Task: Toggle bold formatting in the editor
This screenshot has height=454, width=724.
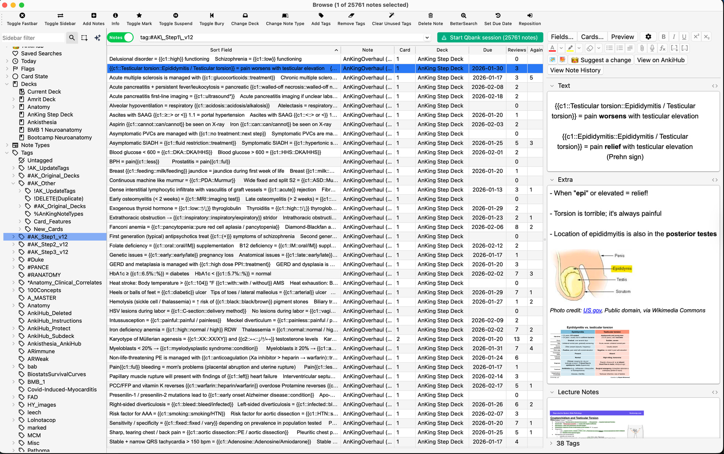Action: tap(664, 37)
